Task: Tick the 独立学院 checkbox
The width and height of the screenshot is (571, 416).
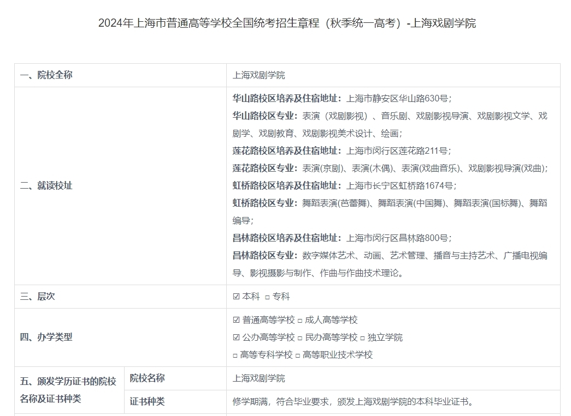Action: click(x=362, y=337)
